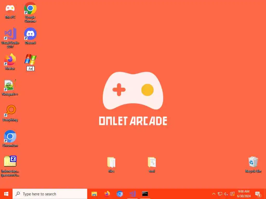Open Firefox from the taskbar

(107, 194)
